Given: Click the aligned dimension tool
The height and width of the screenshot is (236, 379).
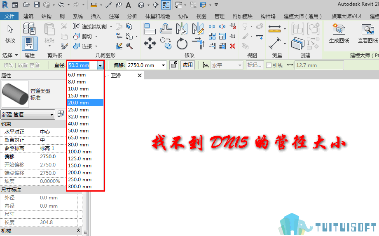Looking at the screenshot, I should [275, 44].
